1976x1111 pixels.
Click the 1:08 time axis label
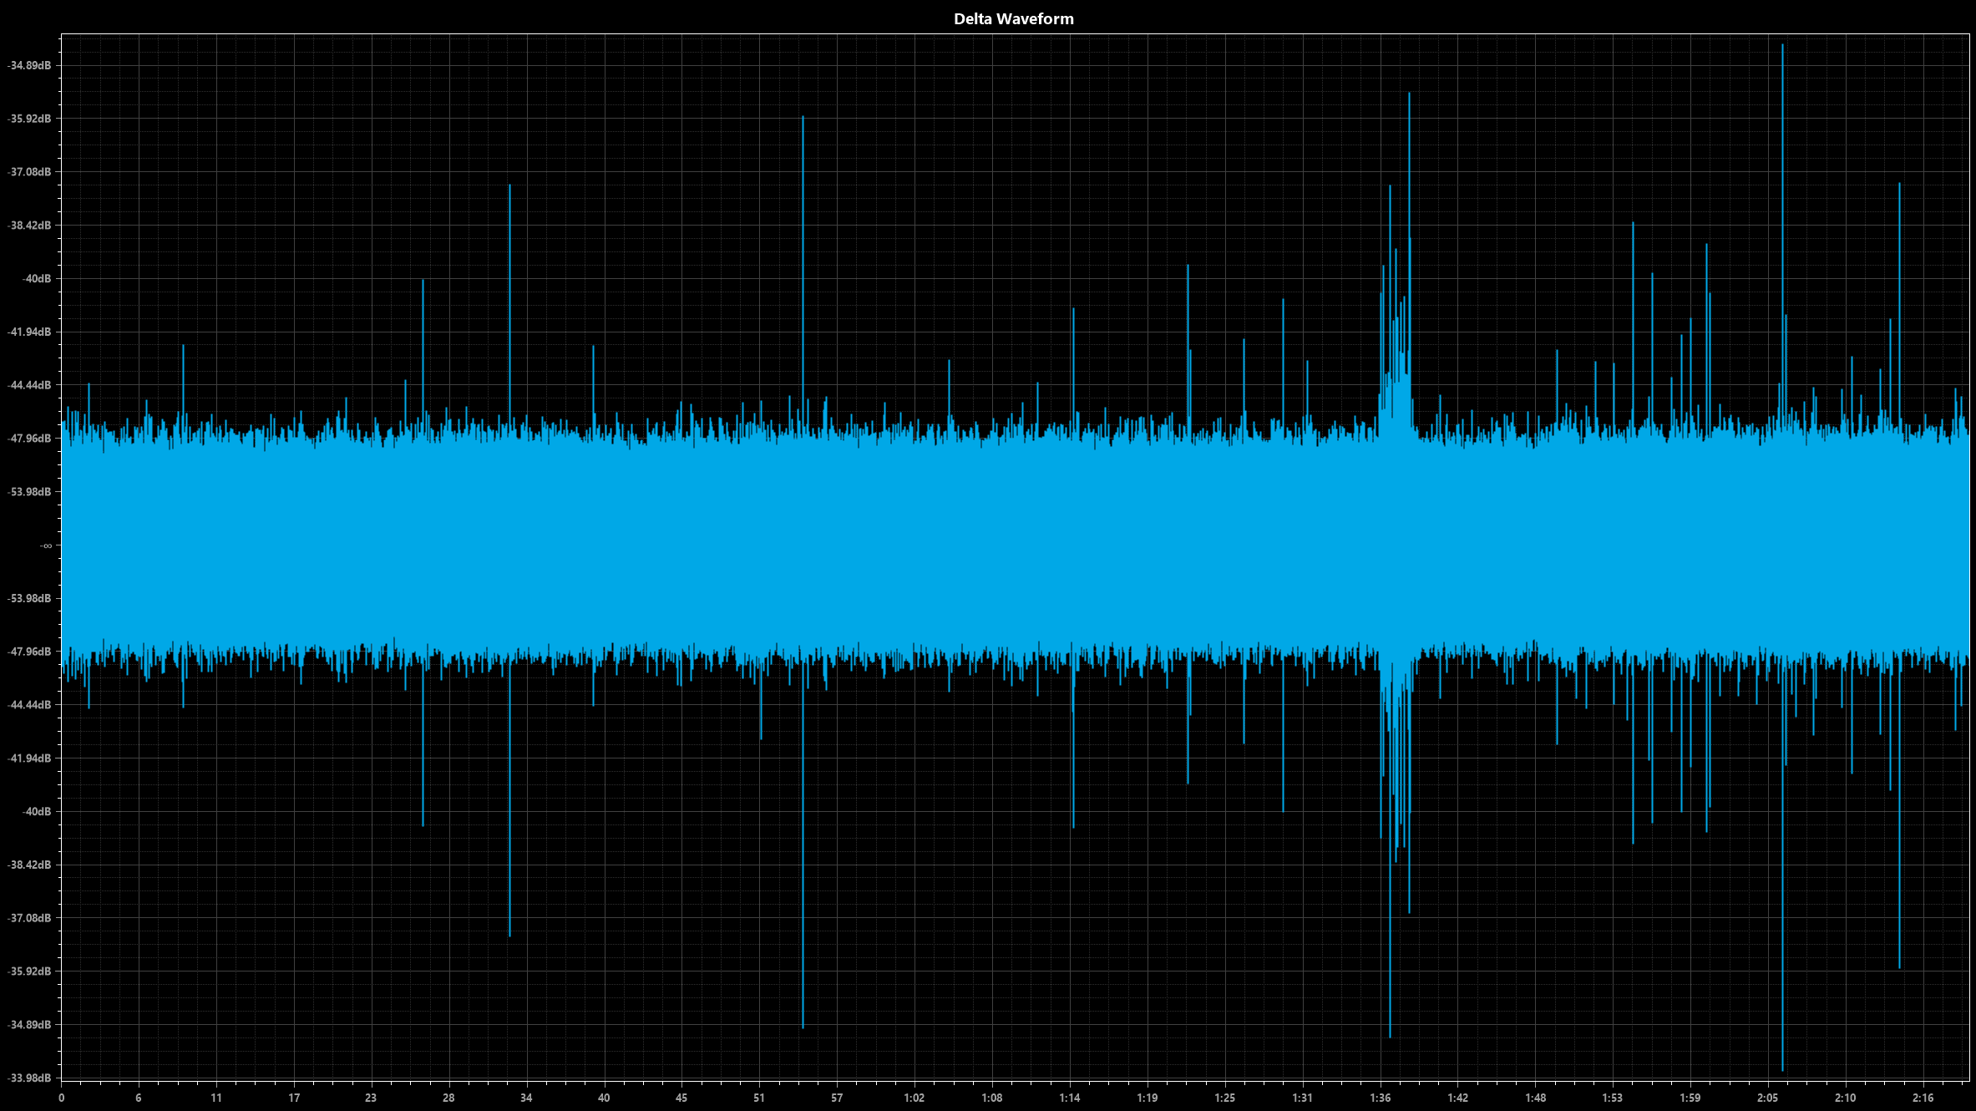(992, 1098)
